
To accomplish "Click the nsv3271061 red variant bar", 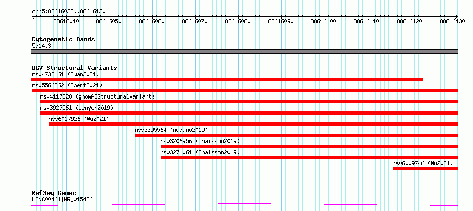I will [309, 157].
